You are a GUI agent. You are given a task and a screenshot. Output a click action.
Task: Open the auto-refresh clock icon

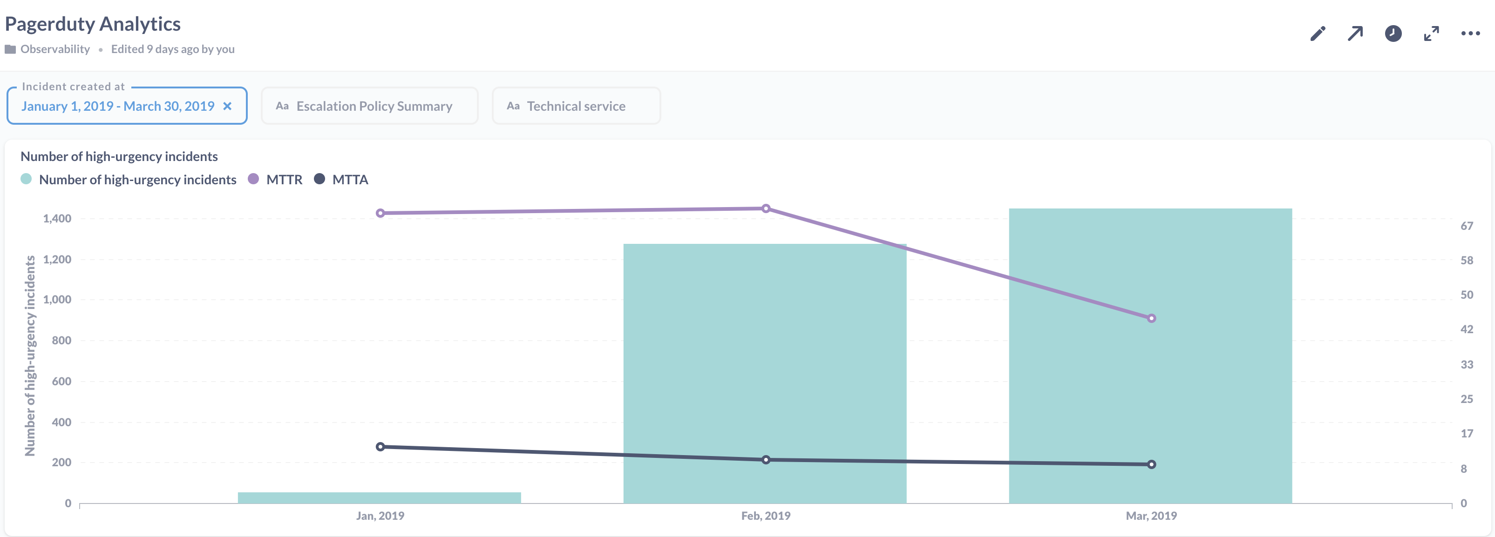point(1393,34)
